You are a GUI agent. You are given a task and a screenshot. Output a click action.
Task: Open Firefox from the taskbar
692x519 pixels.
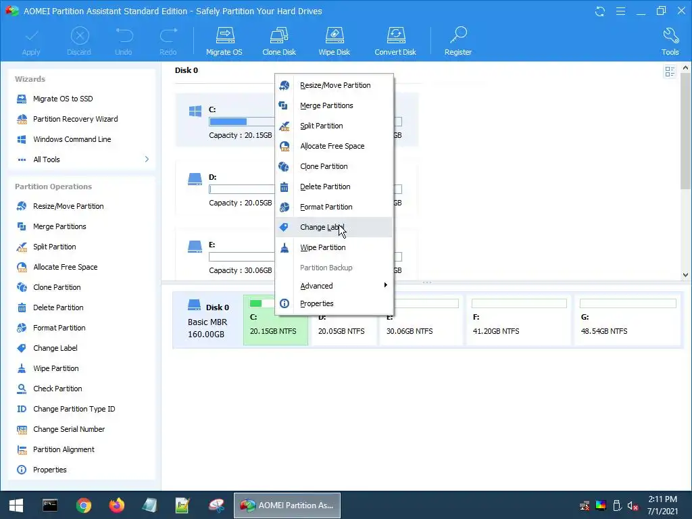point(116,505)
